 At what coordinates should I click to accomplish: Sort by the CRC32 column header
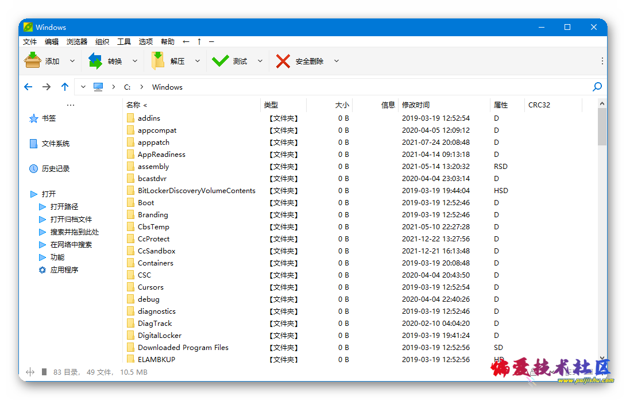click(553, 105)
